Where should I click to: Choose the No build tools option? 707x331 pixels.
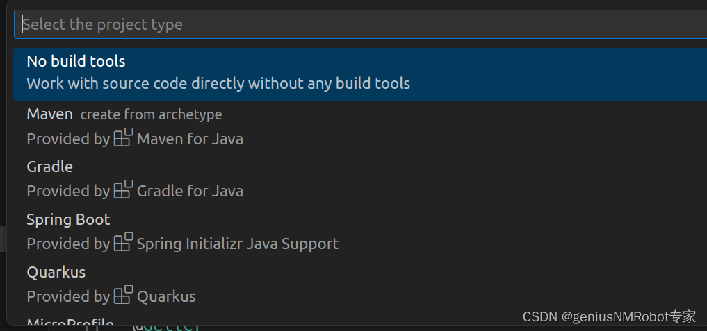tap(360, 74)
